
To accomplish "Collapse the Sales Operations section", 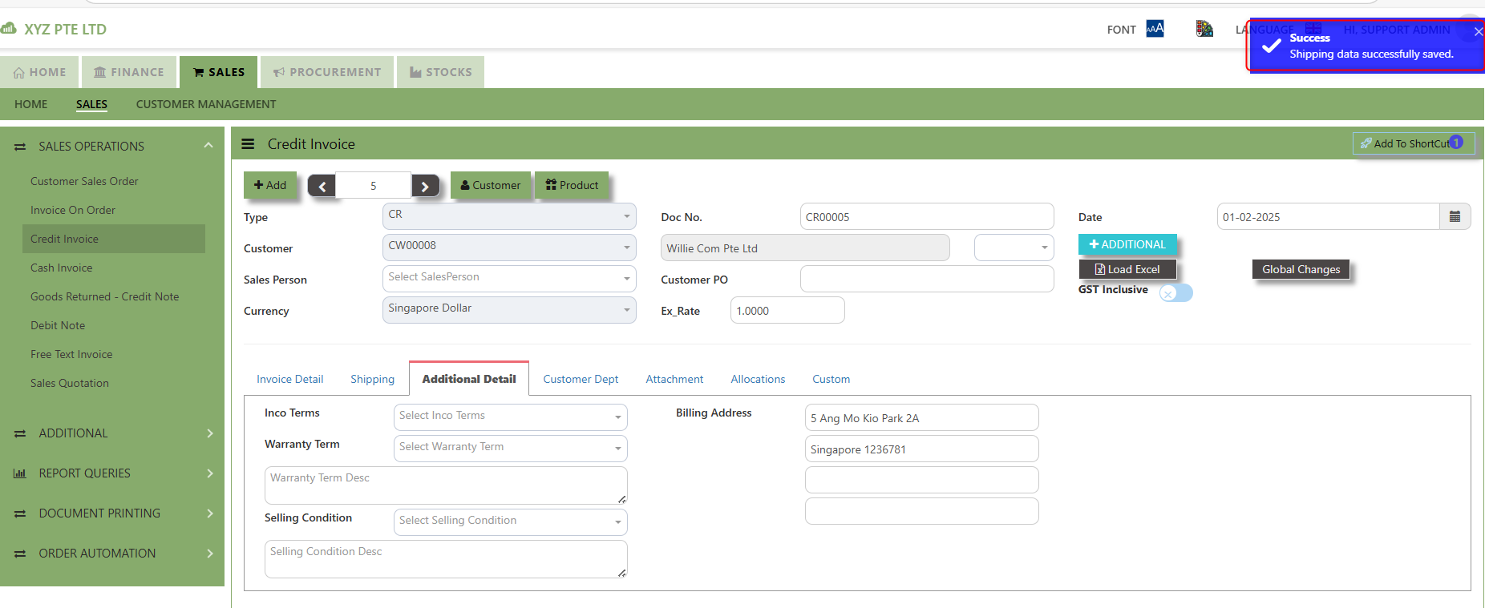I will click(208, 146).
